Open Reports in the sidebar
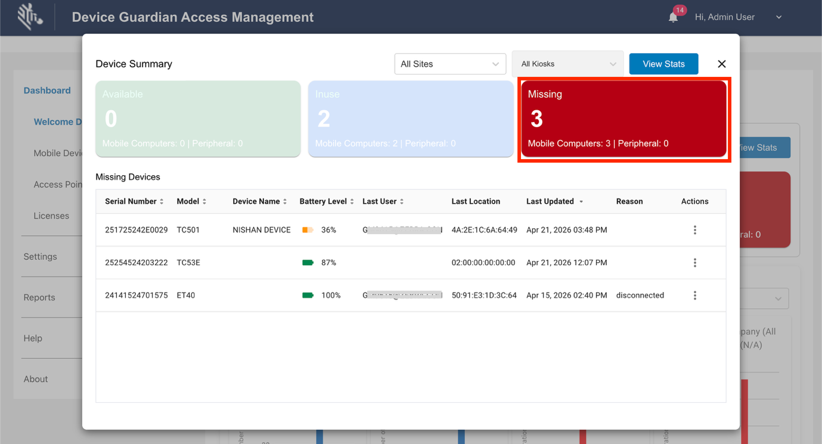Viewport: 822px width, 444px height. (x=39, y=297)
